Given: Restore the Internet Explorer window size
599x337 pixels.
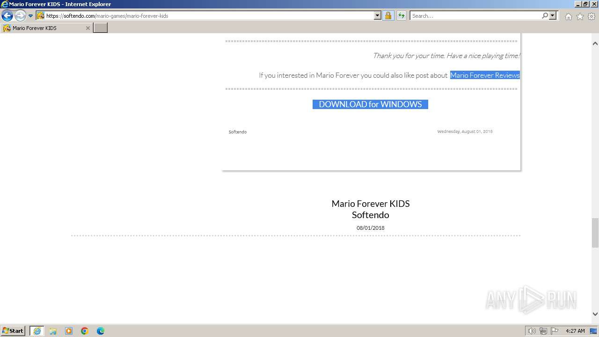Looking at the screenshot, I should [585, 4].
